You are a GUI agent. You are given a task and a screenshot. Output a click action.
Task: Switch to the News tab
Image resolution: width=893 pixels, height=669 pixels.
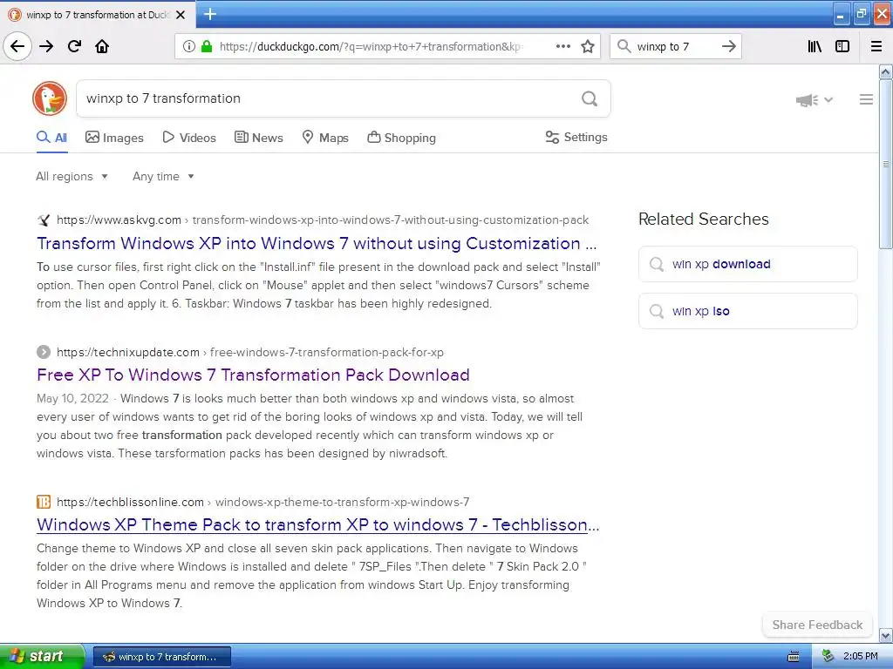coord(258,138)
